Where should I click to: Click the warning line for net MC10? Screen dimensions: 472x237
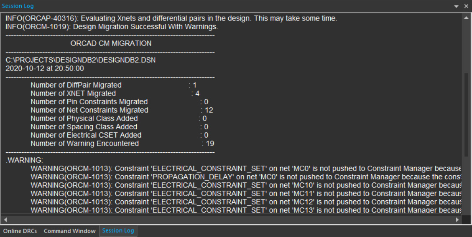[246, 185]
